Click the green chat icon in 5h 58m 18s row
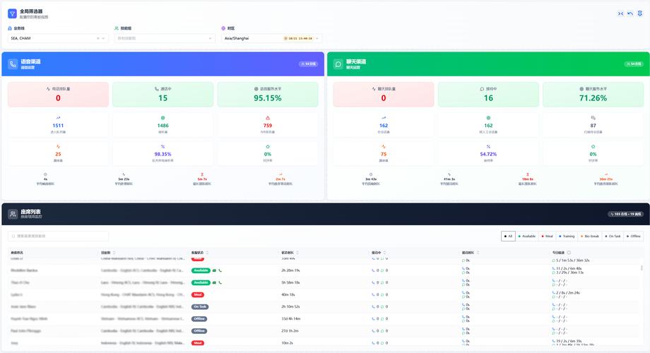Image resolution: width=650 pixels, height=353 pixels. (x=215, y=282)
